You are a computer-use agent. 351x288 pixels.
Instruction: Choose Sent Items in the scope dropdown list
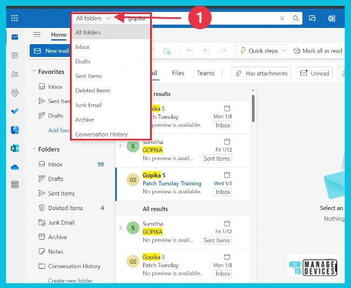coord(89,76)
